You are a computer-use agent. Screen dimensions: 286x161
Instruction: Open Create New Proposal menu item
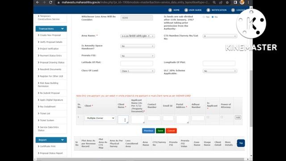tap(51, 35)
